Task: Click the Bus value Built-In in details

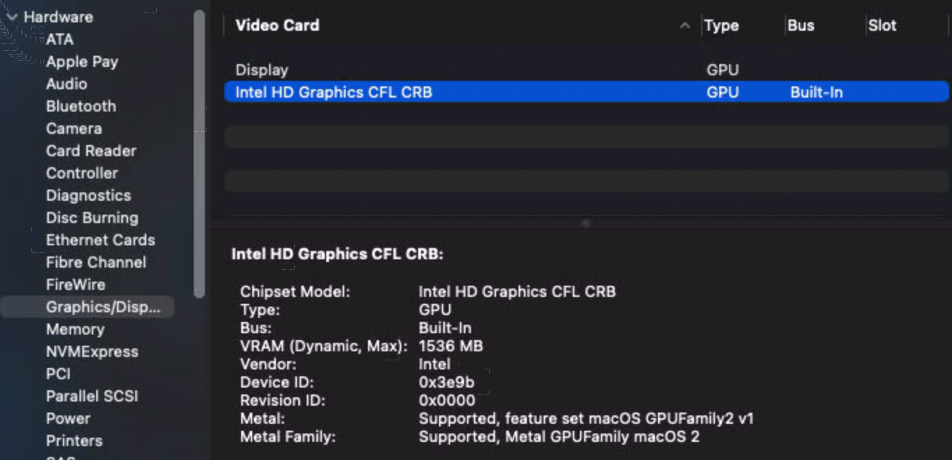Action: coord(445,328)
